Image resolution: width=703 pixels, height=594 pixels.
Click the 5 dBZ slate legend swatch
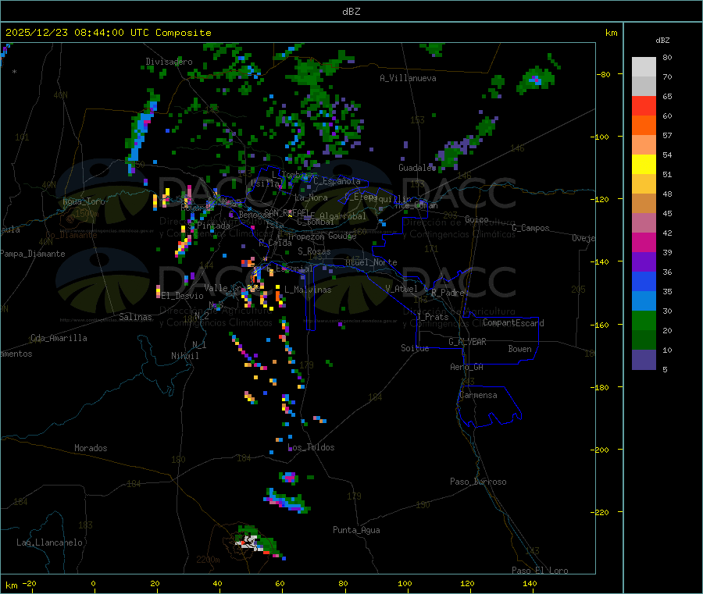[644, 360]
